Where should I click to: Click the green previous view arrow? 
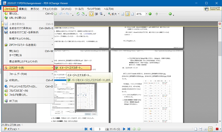134,129
